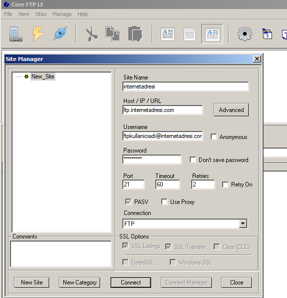Click the first text view icon
The height and width of the screenshot is (298, 287).
pyautogui.click(x=168, y=34)
